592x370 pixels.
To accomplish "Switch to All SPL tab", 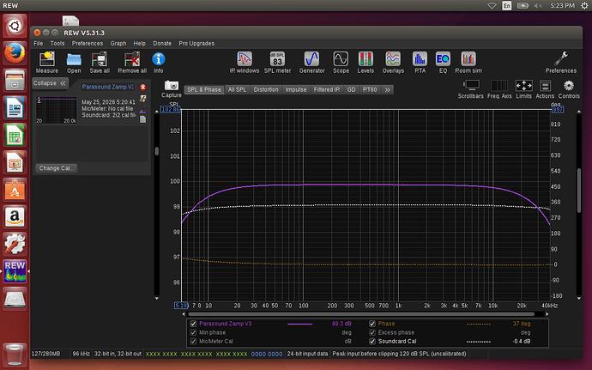I will point(237,89).
